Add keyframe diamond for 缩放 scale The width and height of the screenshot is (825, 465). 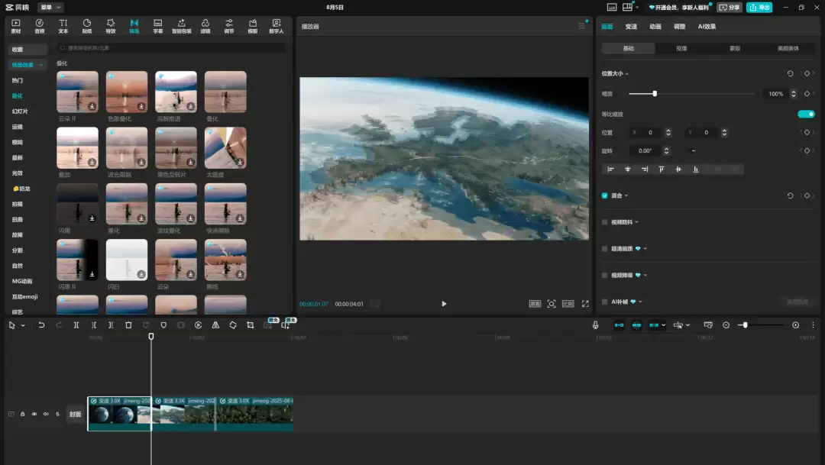coord(807,94)
